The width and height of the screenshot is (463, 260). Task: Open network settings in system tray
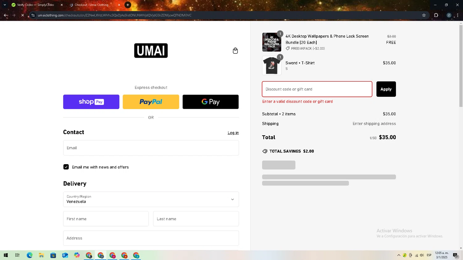416,255
